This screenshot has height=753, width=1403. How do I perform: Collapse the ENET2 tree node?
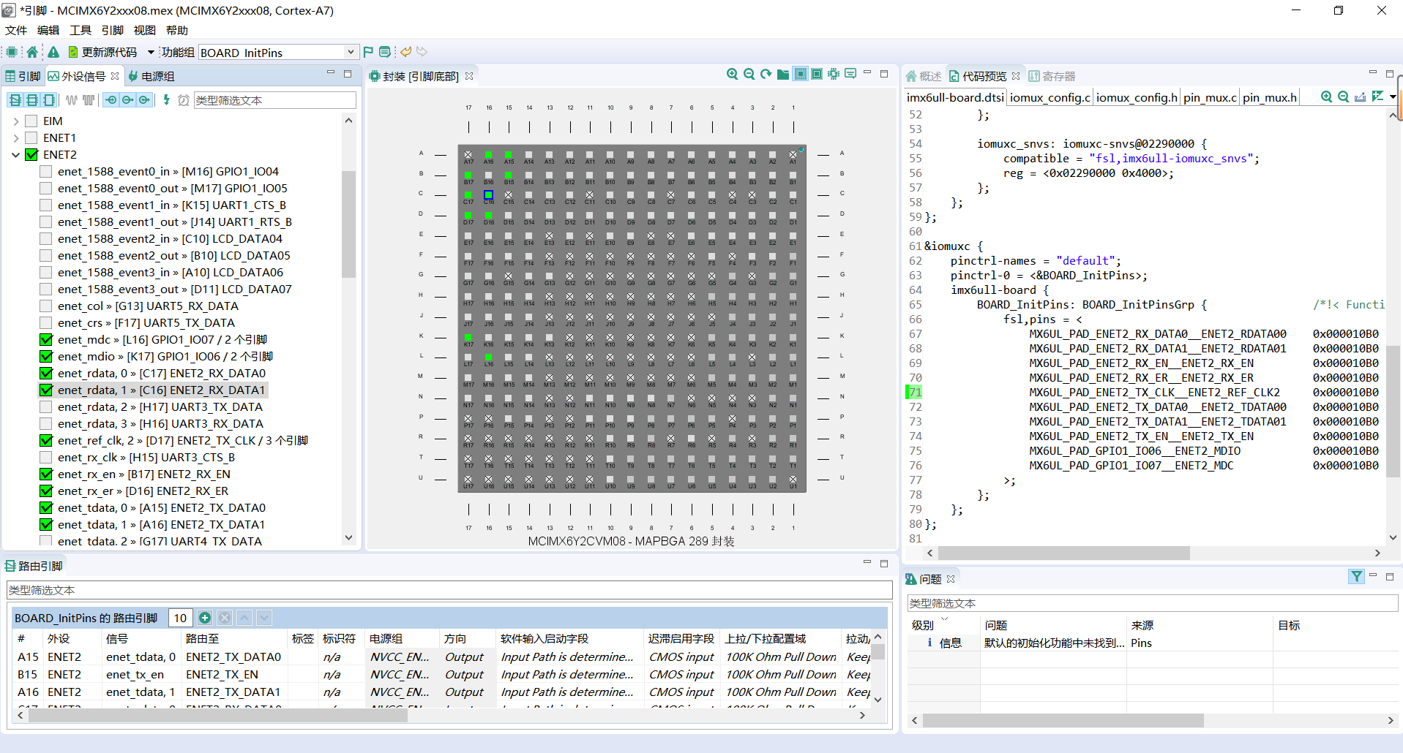(15, 154)
